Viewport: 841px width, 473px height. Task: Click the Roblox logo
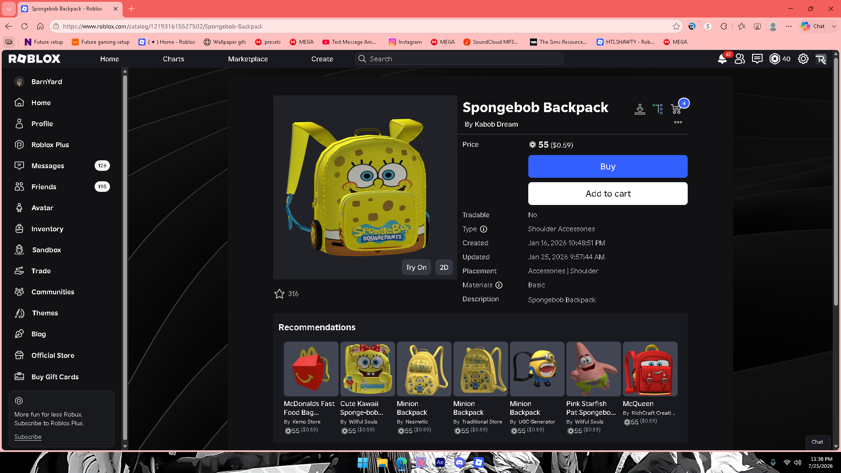click(35, 59)
